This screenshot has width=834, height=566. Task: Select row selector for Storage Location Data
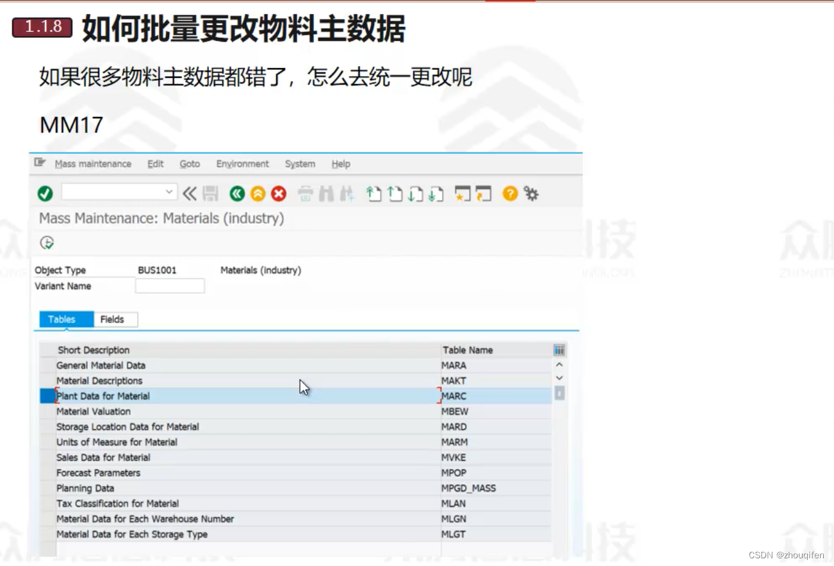tap(47, 427)
